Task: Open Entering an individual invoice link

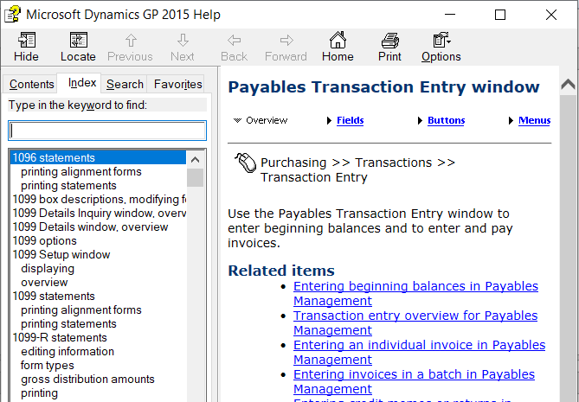Action: tap(419, 352)
